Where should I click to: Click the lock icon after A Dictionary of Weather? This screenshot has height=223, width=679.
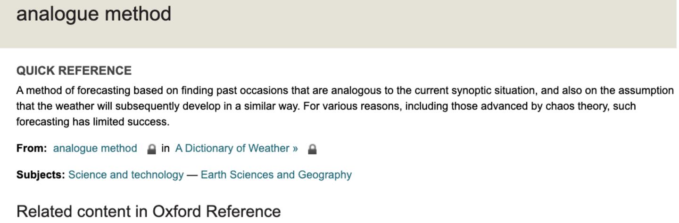tap(312, 149)
